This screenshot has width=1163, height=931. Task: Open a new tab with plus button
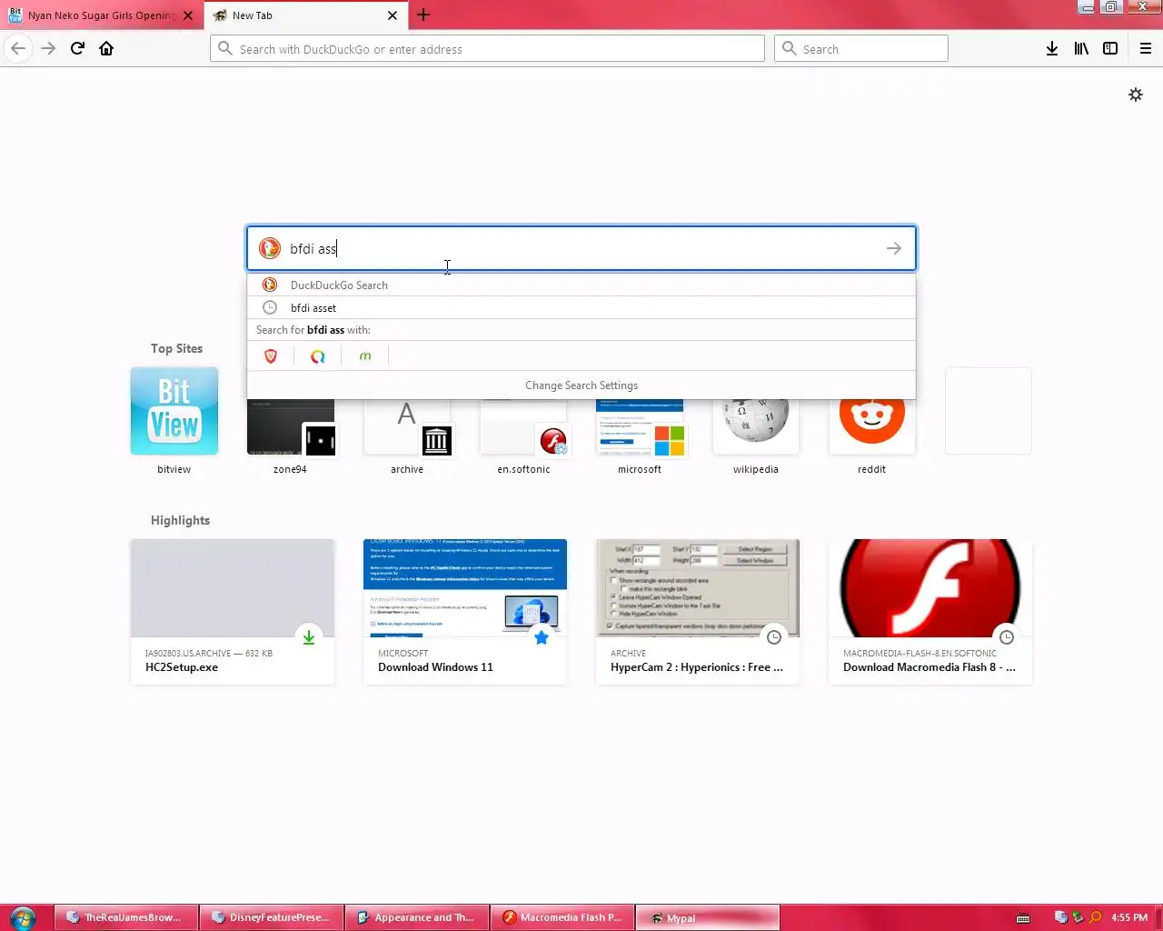pyautogui.click(x=423, y=15)
